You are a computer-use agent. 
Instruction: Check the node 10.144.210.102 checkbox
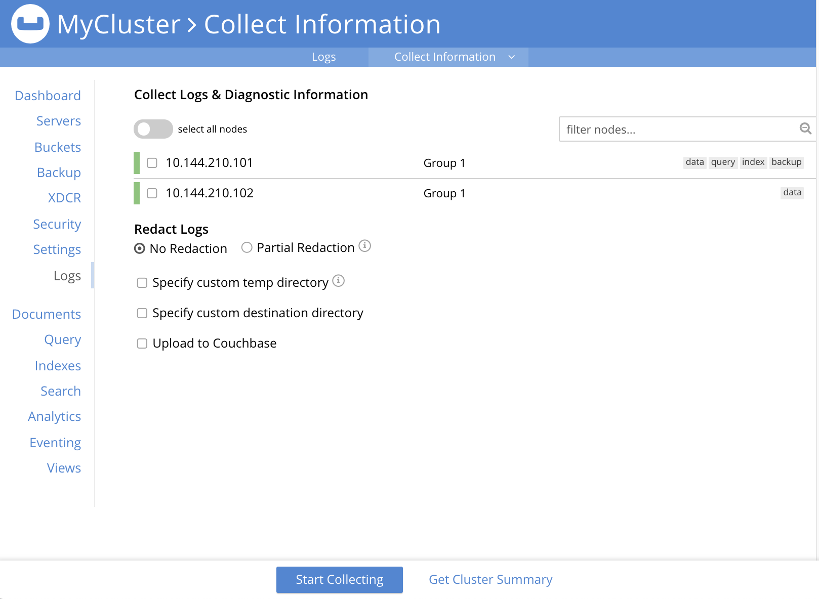(152, 193)
